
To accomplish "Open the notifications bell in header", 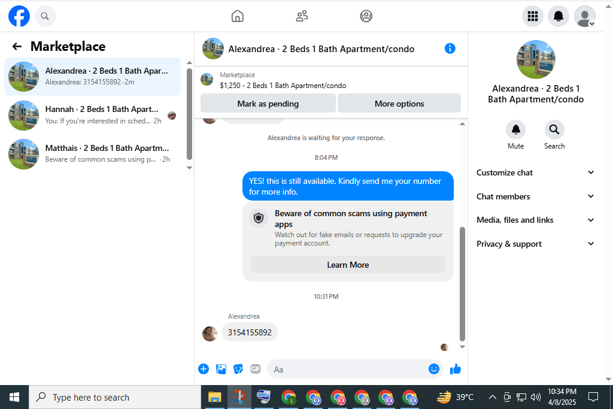I will point(559,16).
